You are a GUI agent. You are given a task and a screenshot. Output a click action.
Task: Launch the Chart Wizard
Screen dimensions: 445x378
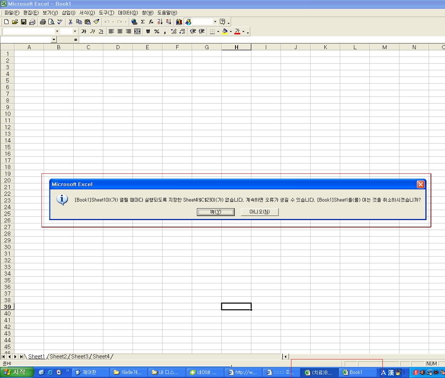click(x=179, y=22)
